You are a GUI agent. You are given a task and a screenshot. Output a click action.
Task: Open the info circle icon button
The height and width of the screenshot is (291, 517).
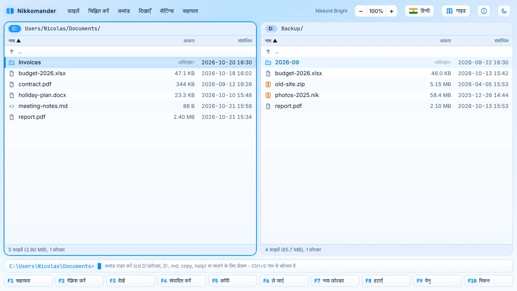click(484, 11)
